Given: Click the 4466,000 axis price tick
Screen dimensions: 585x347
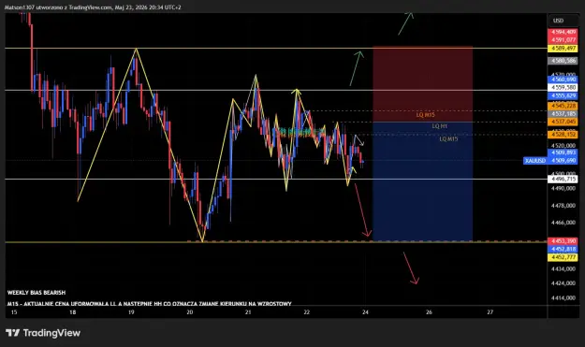Looking at the screenshot, I should tap(563, 223).
